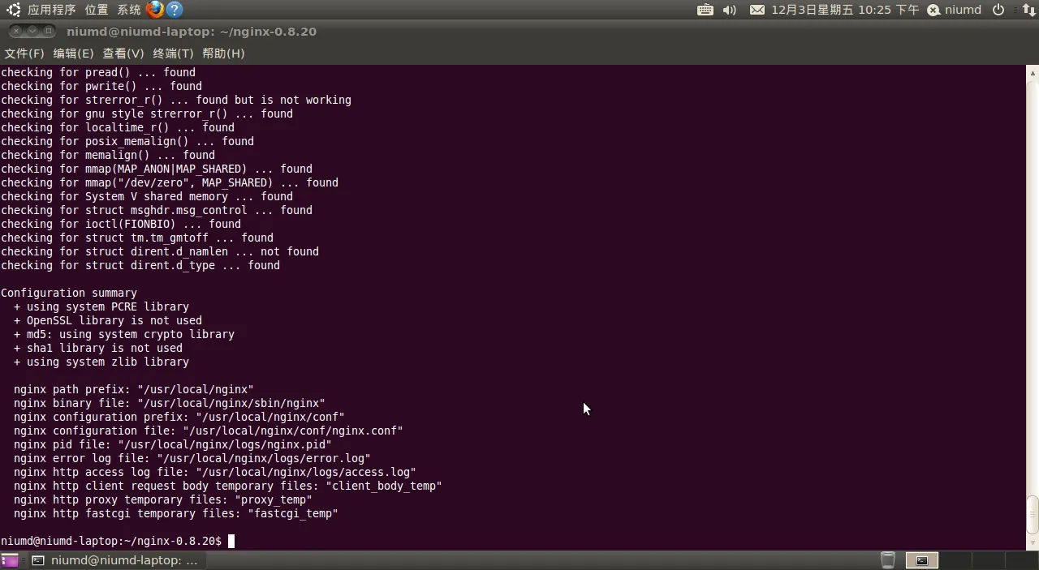Open the 查看(V) menu in terminal
The height and width of the screenshot is (570, 1039).
click(123, 53)
